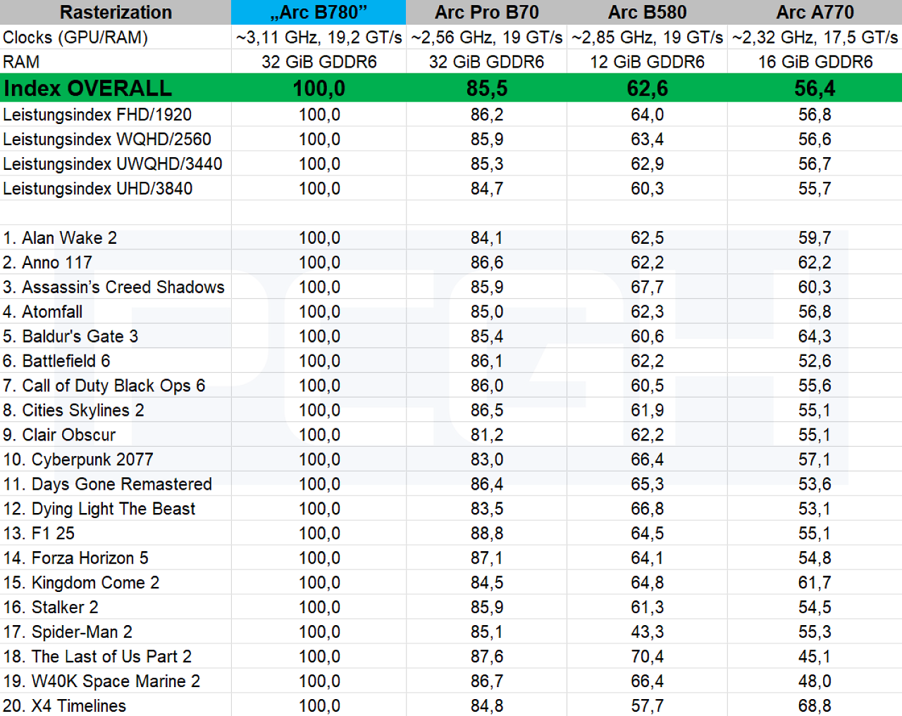Select the "Arc Pro B70" column header

(x=486, y=12)
